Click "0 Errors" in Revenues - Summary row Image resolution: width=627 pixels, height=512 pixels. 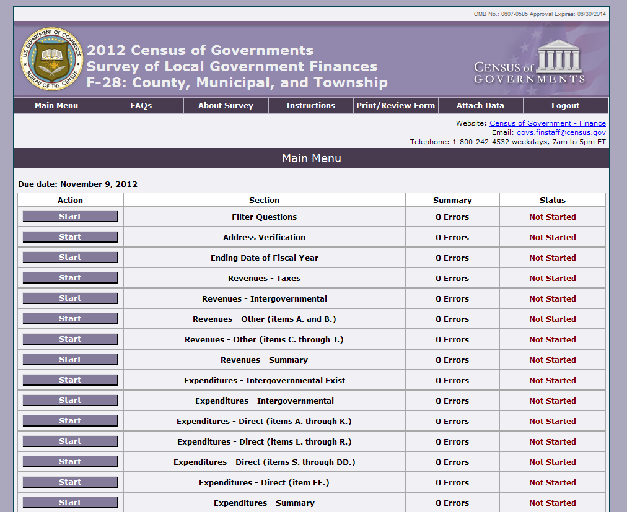[x=452, y=360]
